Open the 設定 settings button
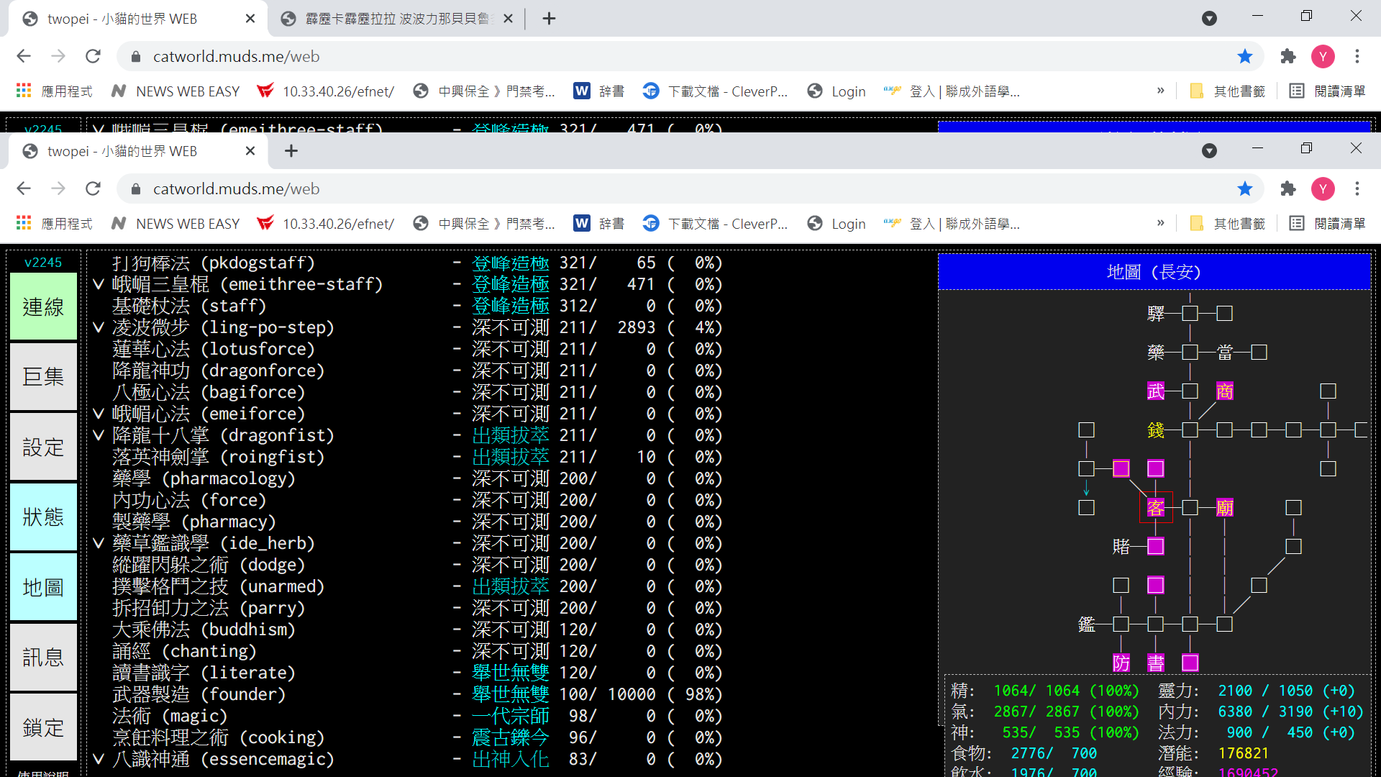1381x777 pixels. (43, 447)
